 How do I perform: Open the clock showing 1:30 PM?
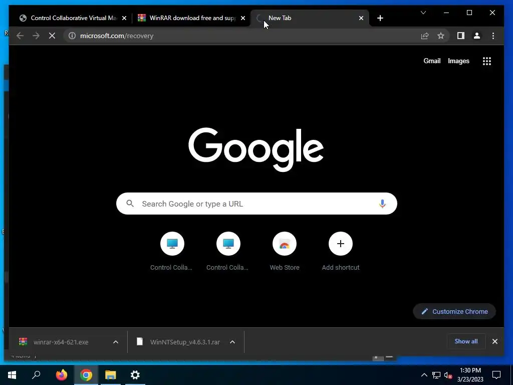(x=470, y=375)
